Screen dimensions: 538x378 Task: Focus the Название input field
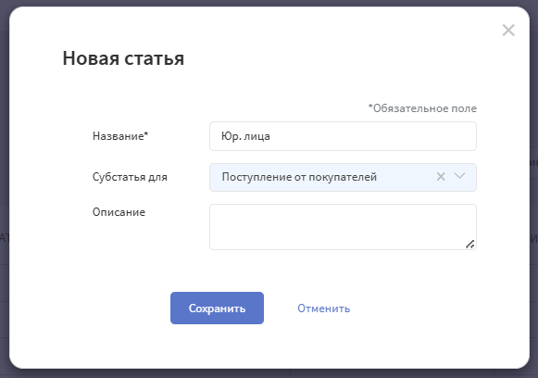click(x=343, y=136)
